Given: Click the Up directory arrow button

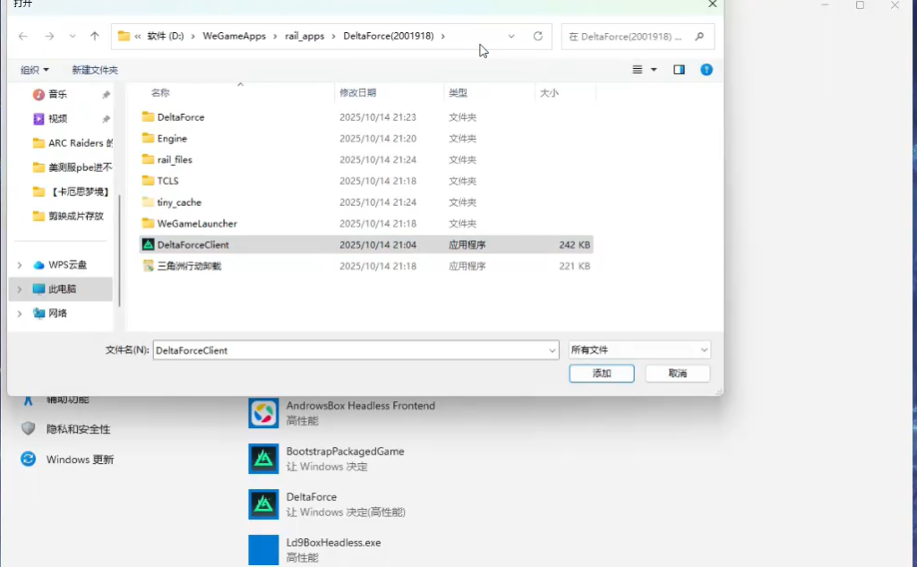Looking at the screenshot, I should [x=95, y=37].
